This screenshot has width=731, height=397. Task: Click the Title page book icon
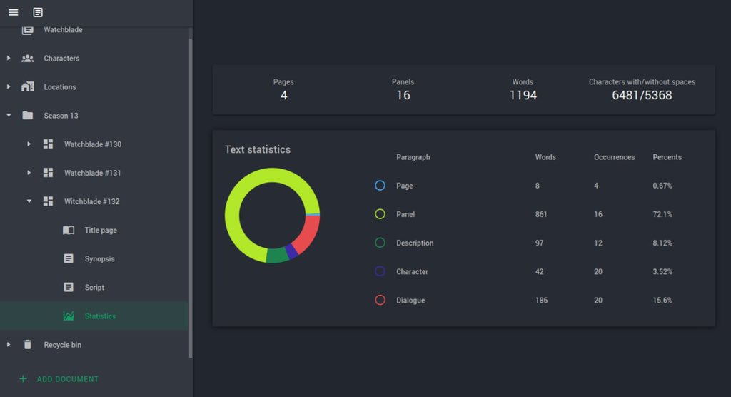69,230
